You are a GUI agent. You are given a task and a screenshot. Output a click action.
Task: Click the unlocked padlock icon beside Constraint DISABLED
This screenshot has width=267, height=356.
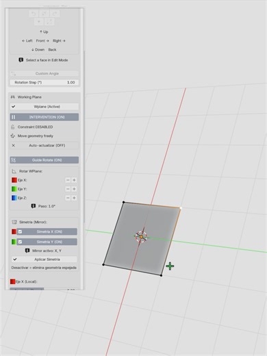(x=13, y=127)
